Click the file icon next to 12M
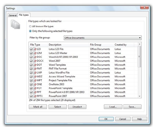 35,53
